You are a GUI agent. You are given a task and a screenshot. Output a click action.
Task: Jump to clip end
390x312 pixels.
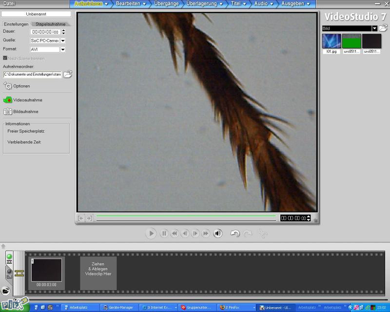point(206,234)
